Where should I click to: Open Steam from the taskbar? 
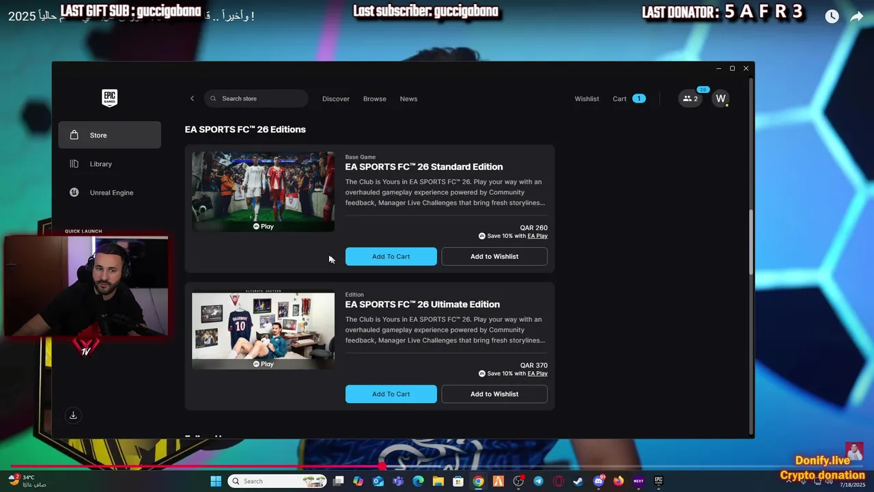(578, 481)
